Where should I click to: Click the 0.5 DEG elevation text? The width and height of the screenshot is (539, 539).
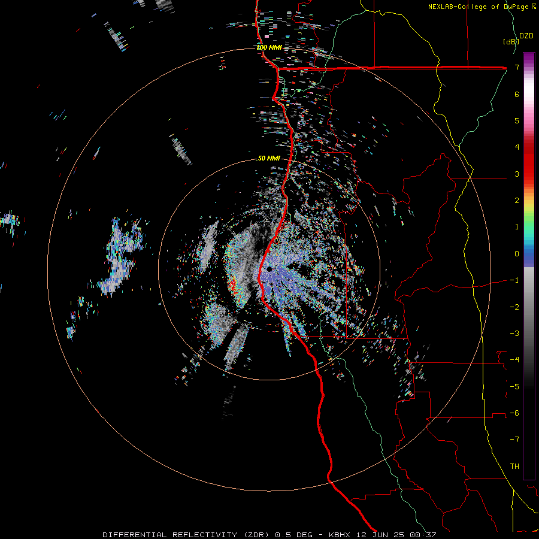tap(294, 535)
